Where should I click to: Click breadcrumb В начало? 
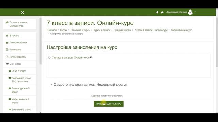pyautogui.click(x=52, y=30)
